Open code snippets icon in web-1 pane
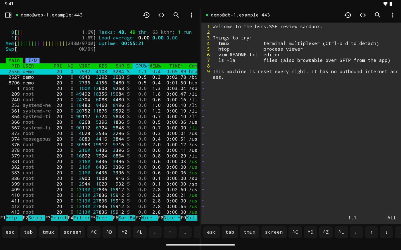401x250 pixels. coord(161,15)
